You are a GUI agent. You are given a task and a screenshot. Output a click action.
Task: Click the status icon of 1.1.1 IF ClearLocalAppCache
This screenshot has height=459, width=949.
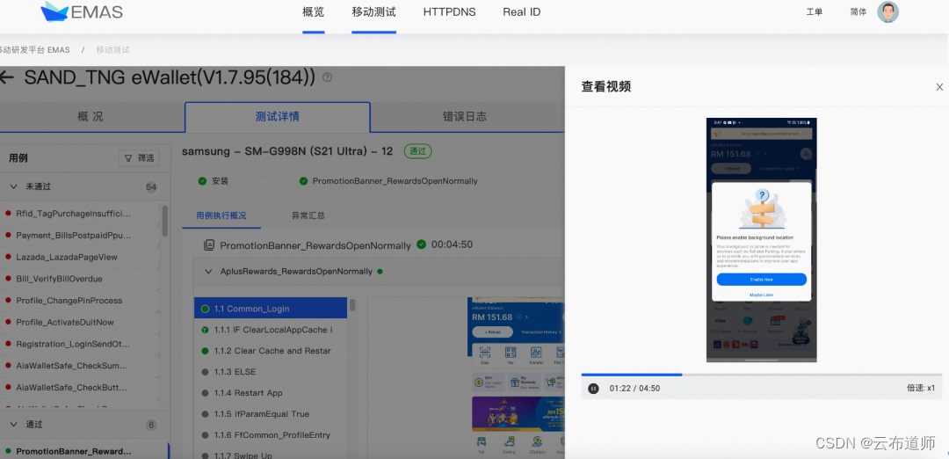coord(205,330)
